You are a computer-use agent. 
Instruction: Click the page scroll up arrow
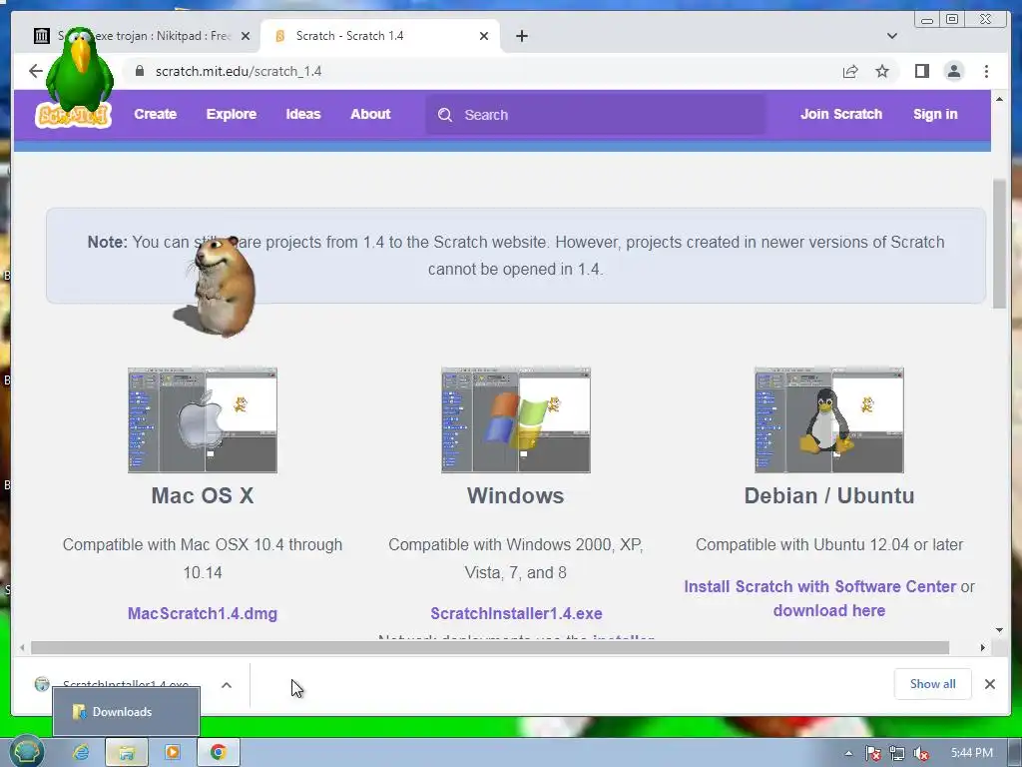999,99
